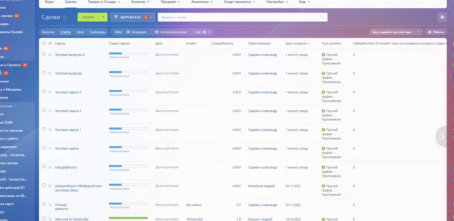Select checkbox for Тестовая задача 1 row
Screen dimensions: 454x221
[x=44, y=129]
